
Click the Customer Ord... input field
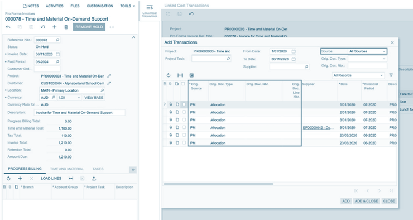pos(47,69)
